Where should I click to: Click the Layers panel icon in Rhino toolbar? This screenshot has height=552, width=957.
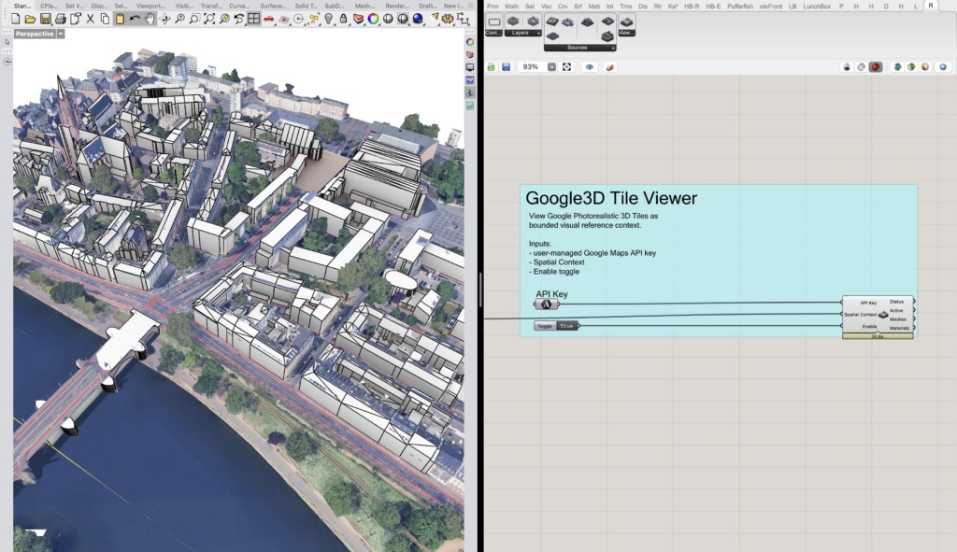coord(358,19)
